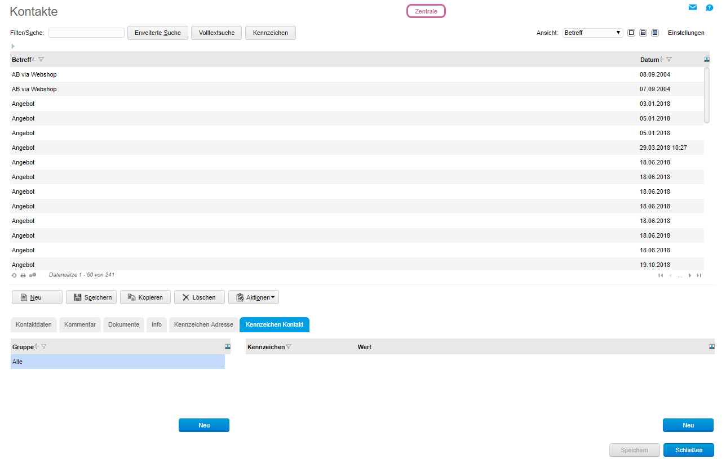Image resolution: width=726 pixels, height=459 pixels.
Task: Open the Dokumente tab
Action: click(123, 324)
